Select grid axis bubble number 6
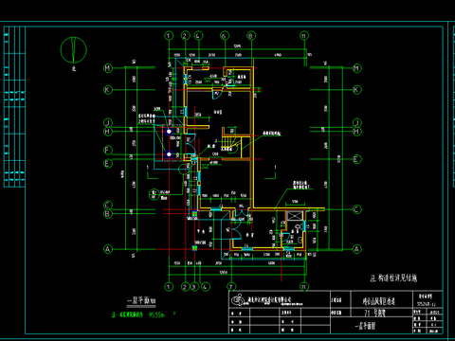This screenshot has height=341, width=455. coord(225,36)
